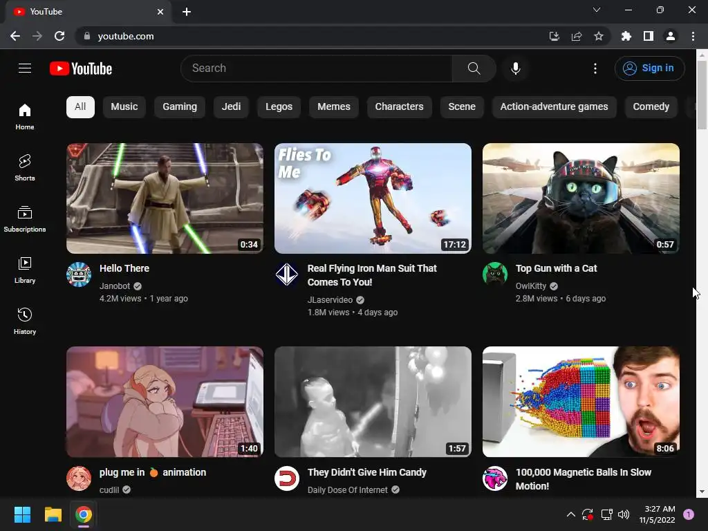
Task: Open 100,000 Magnetic Balls video title
Action: (584, 479)
